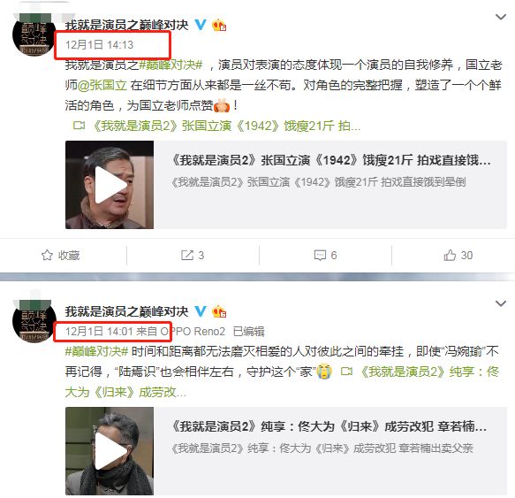
Task: Click the repost icon showing 3
Action: coord(187,256)
